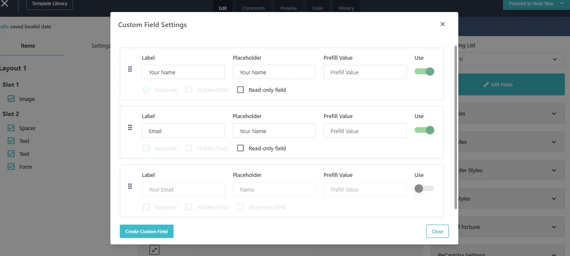Click the Slot 2 heading
This screenshot has height=256, width=570.
11,114
